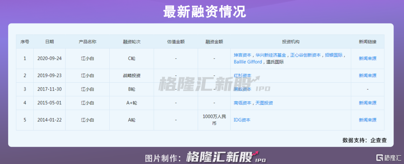Open the 正心谷创新资本 investor link
This screenshot has width=404, height=164.
pyautogui.click(x=306, y=55)
